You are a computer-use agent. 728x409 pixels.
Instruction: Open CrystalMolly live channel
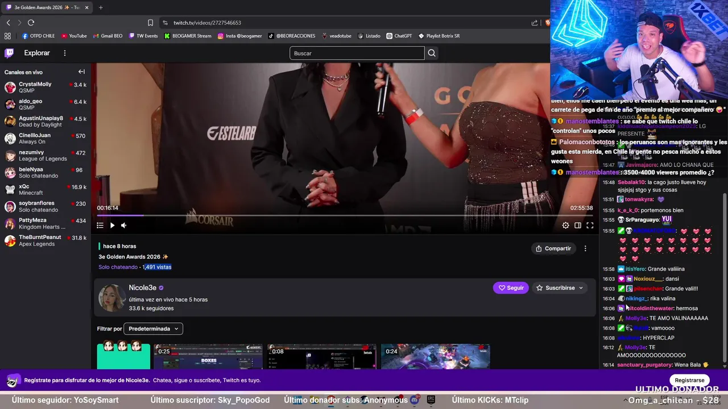(45, 87)
